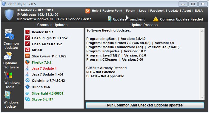Select Java 7 Update 1 x64 entry
The height and width of the screenshot is (113, 209).
click(47, 74)
